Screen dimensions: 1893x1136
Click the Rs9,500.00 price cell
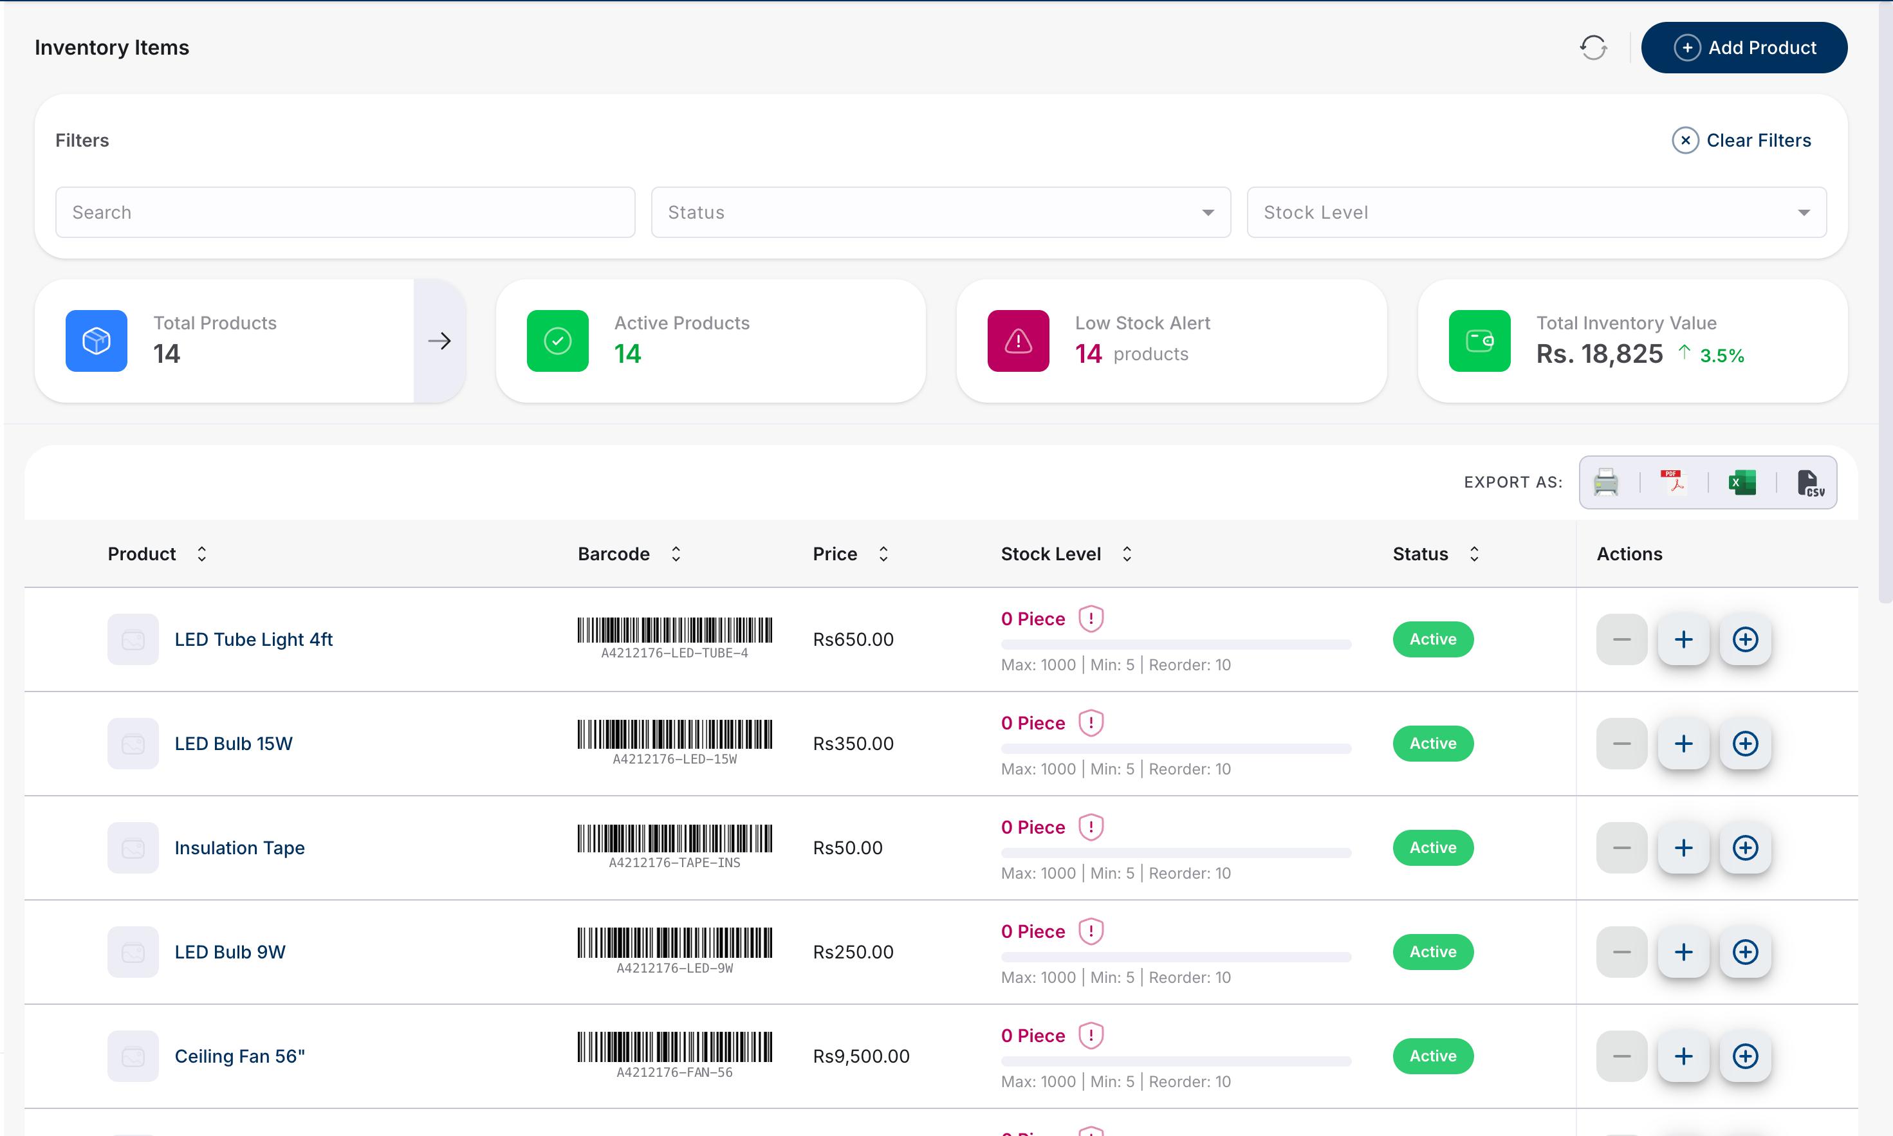861,1056
